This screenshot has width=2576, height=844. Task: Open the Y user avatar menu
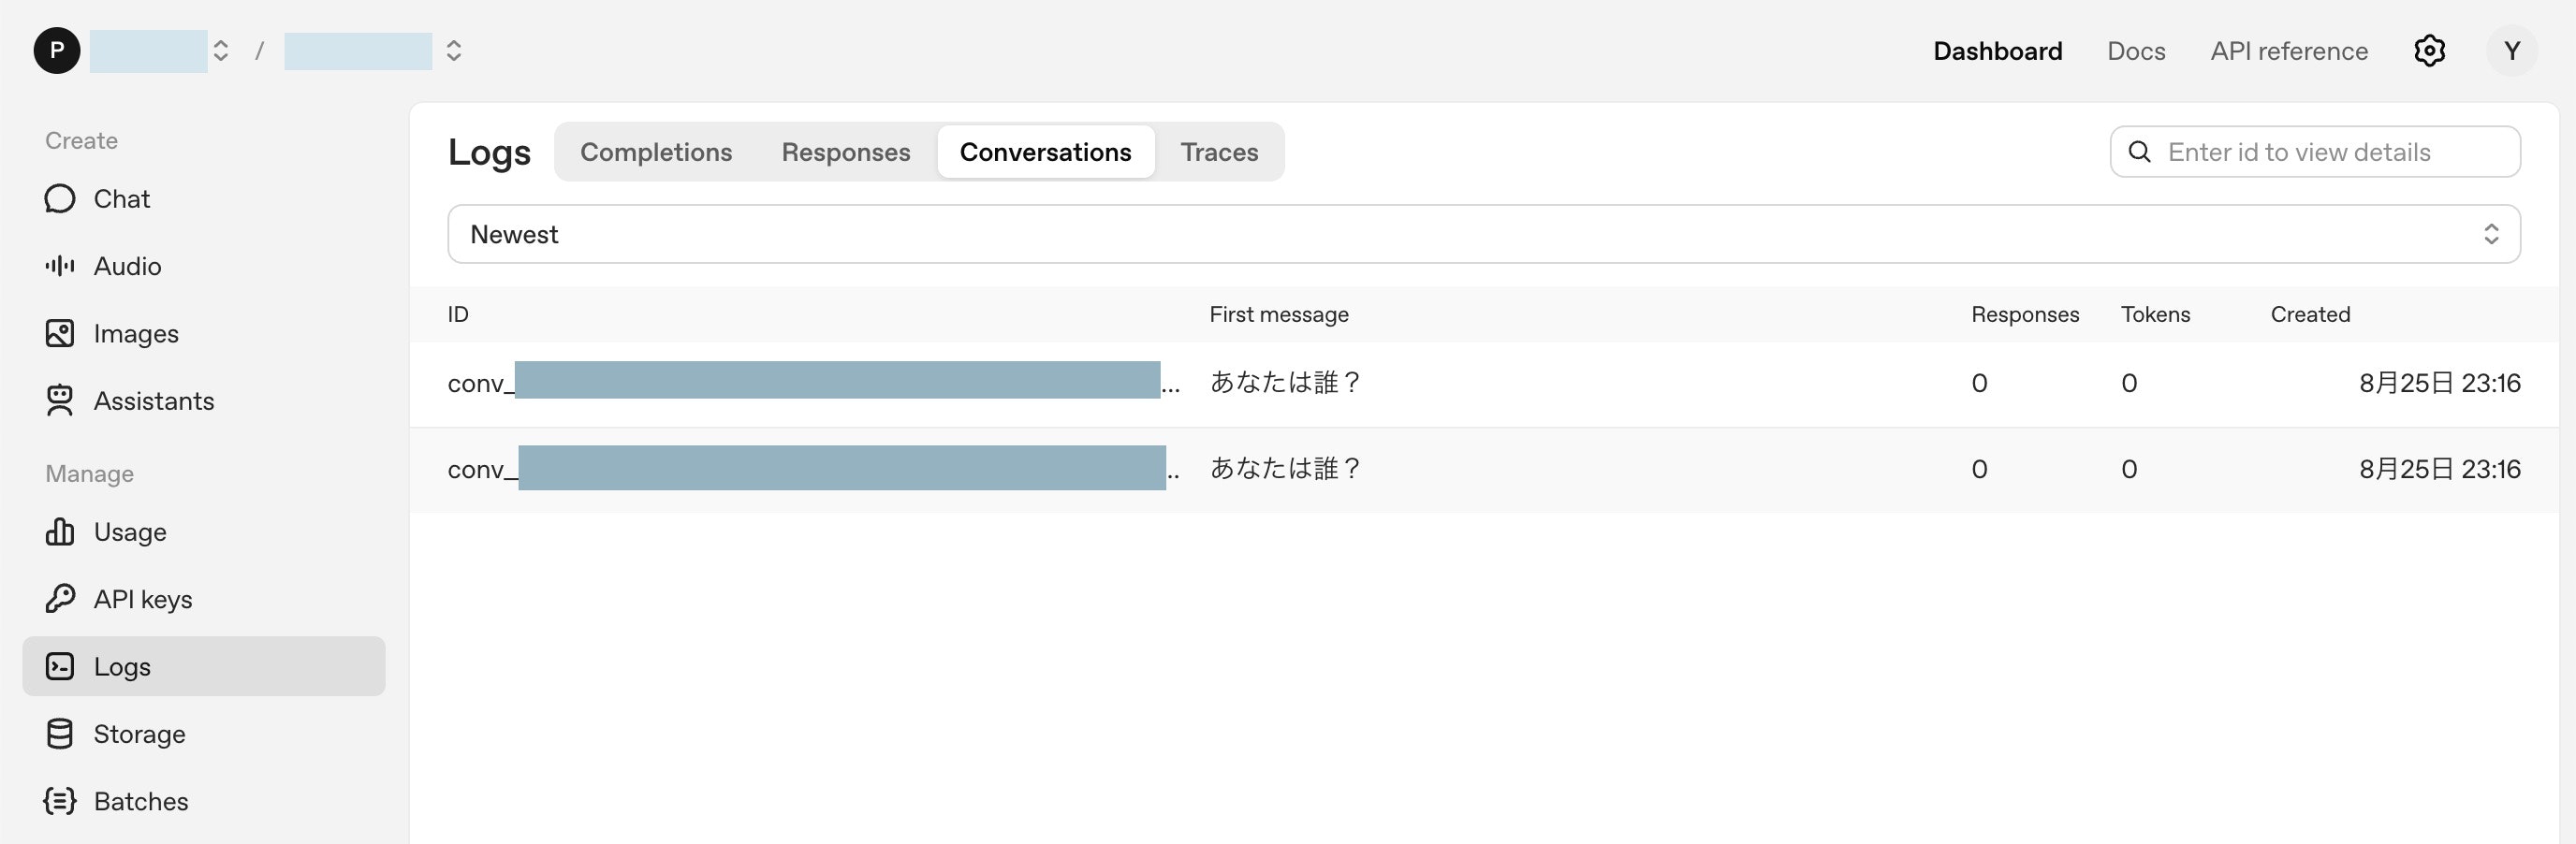tap(2511, 51)
